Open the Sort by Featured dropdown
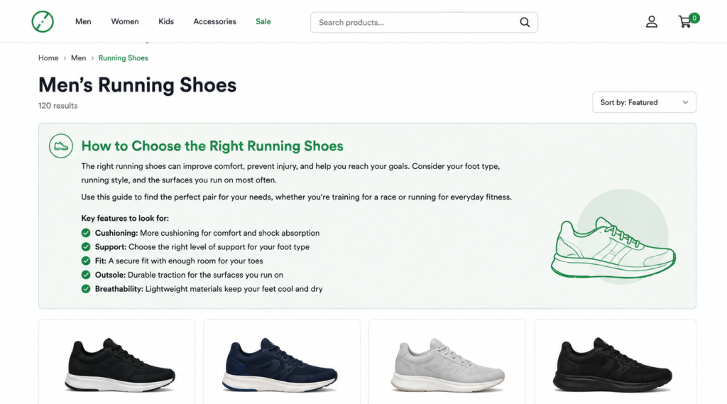Viewport: 727px width, 404px height. 644,102
